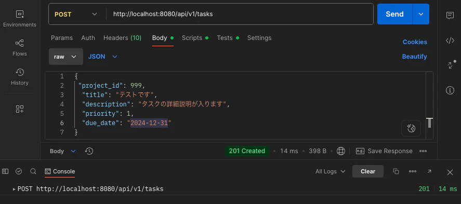Toggle the sidebar layout icon in footer
461x204 pixels.
[5, 171]
